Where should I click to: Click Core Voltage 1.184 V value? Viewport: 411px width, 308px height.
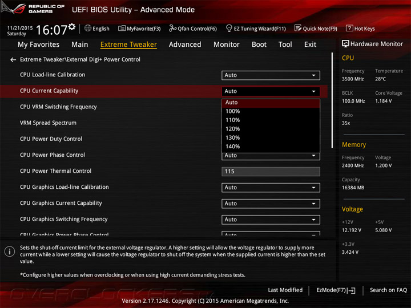(383, 101)
